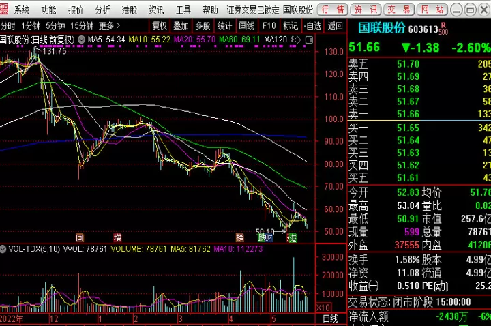Screen dimensions: 491x326
Task: Click the 2022年 date axis label
Action: (x=12, y=319)
